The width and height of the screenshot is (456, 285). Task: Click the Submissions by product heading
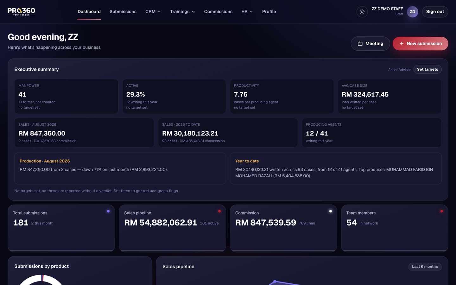41,266
